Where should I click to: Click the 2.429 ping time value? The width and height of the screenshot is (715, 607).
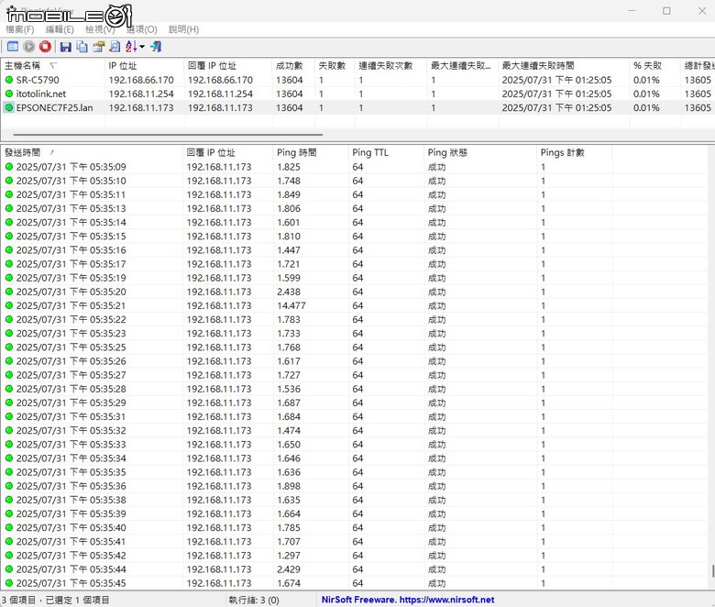click(289, 569)
